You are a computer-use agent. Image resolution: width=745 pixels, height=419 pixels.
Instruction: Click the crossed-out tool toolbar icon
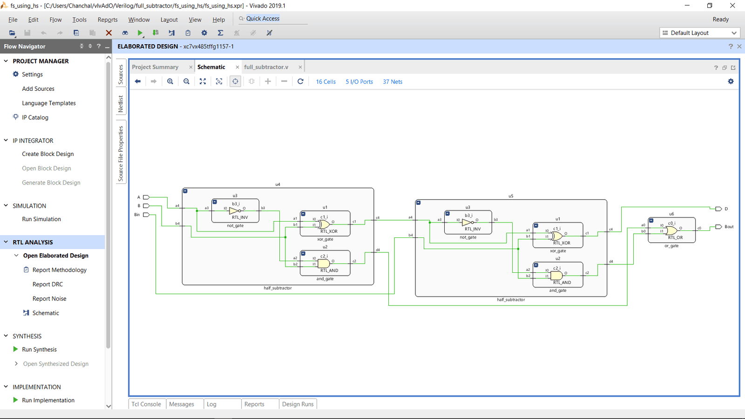[x=269, y=33]
